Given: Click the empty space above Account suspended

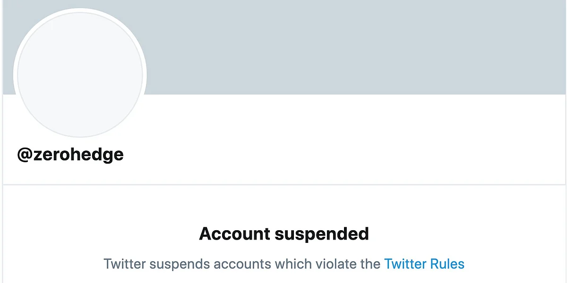Looking at the screenshot, I should (284, 205).
